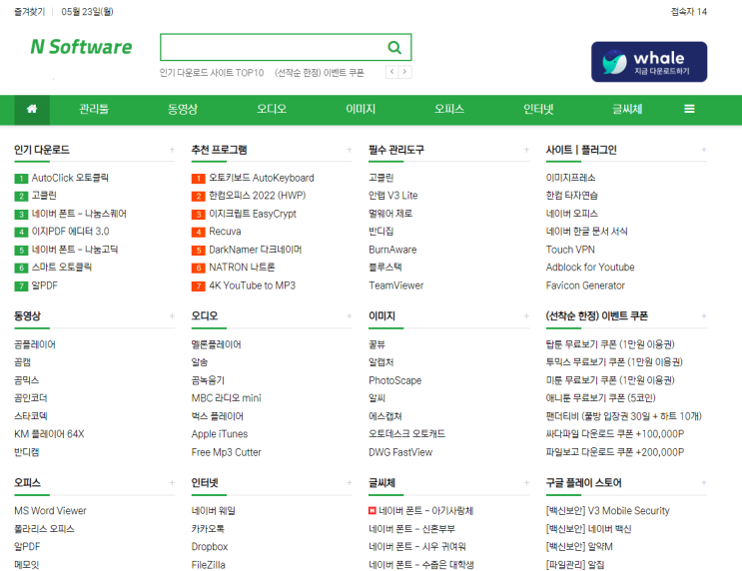
Task: Expand 구글 플레이 스토어 section plus icon
Action: [704, 483]
